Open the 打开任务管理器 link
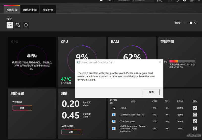This screenshot has width=202, height=140. pos(194,135)
